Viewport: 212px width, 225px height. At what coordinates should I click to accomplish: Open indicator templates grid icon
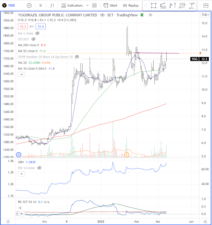[95, 6]
